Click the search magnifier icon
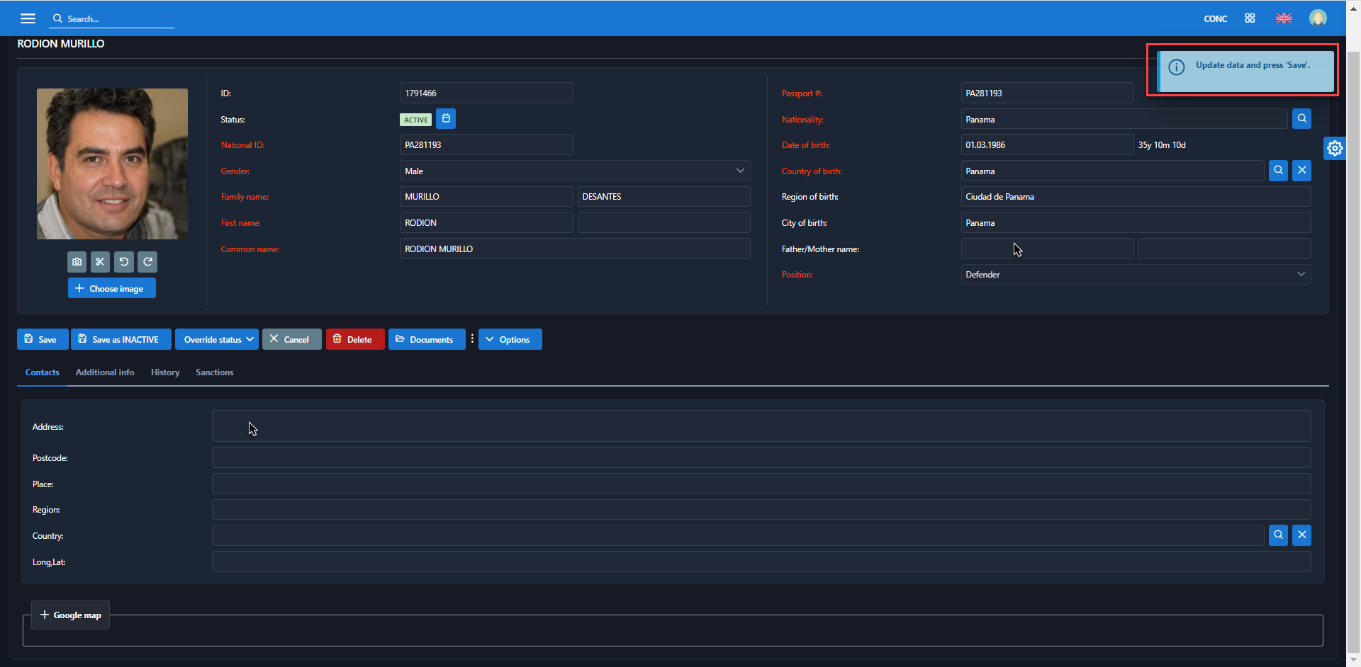 point(57,18)
